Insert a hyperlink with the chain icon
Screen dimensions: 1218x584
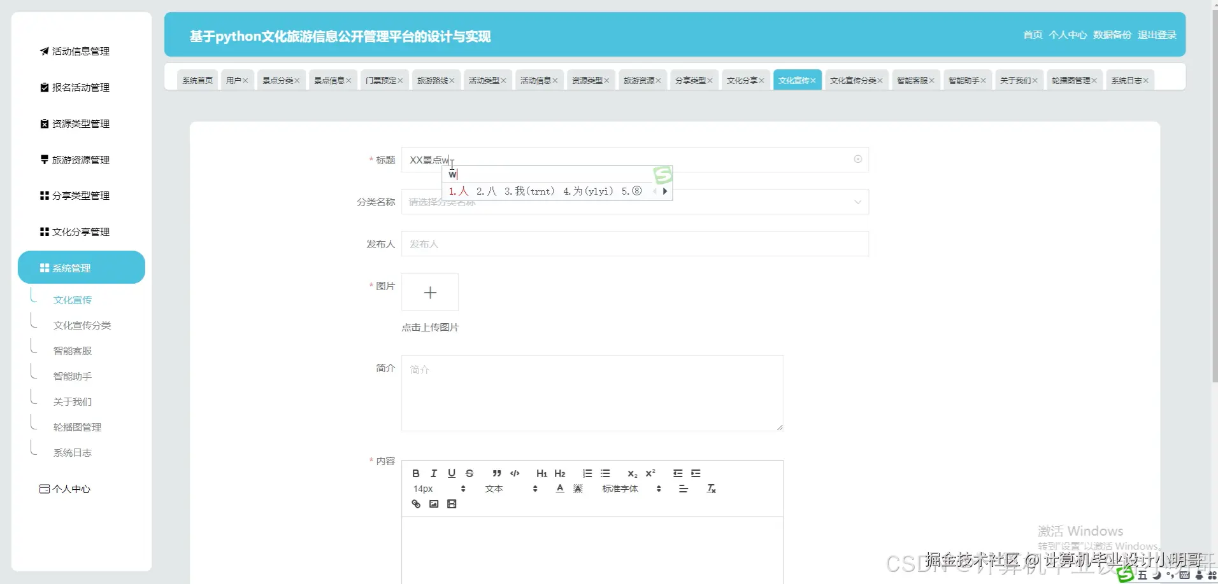pyautogui.click(x=416, y=504)
